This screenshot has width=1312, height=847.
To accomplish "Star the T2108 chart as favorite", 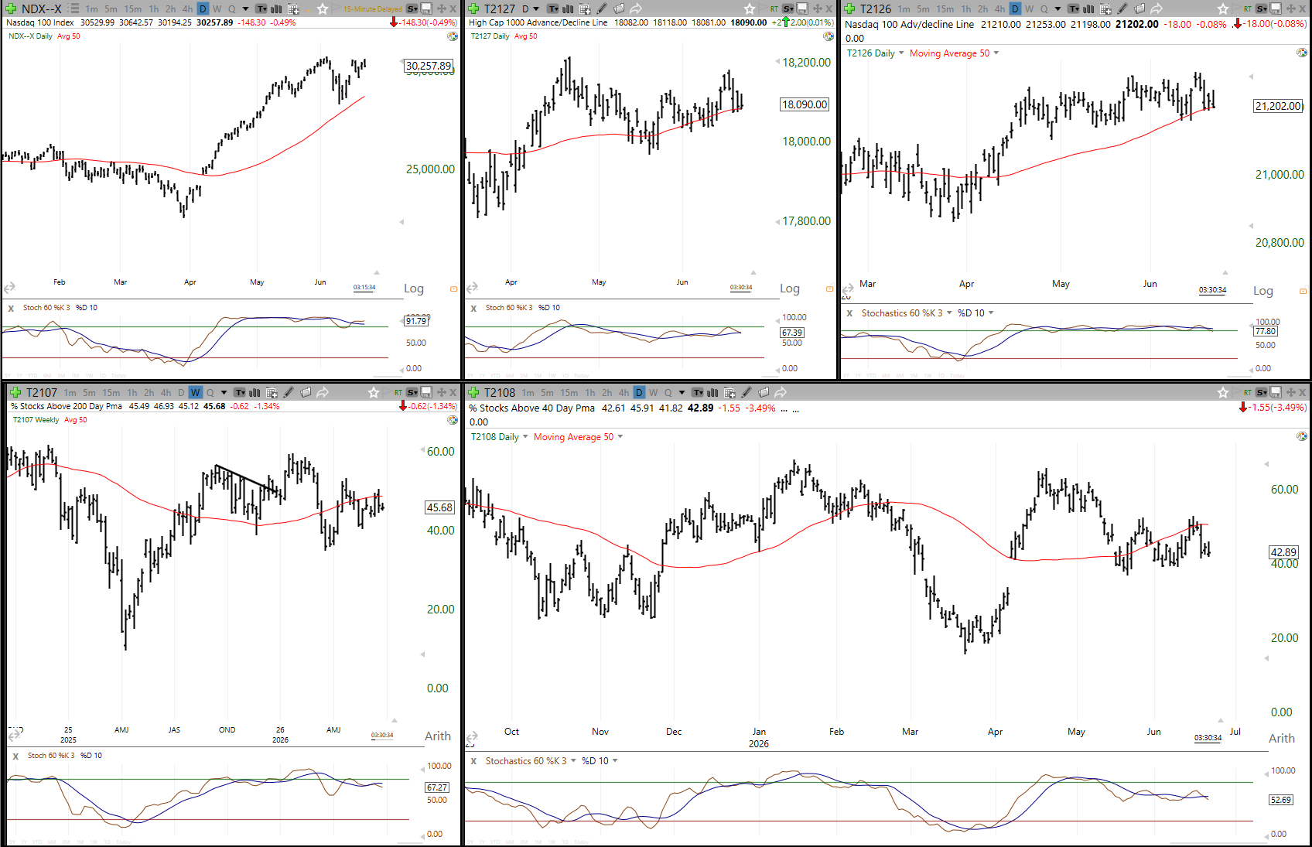I will tap(1223, 392).
